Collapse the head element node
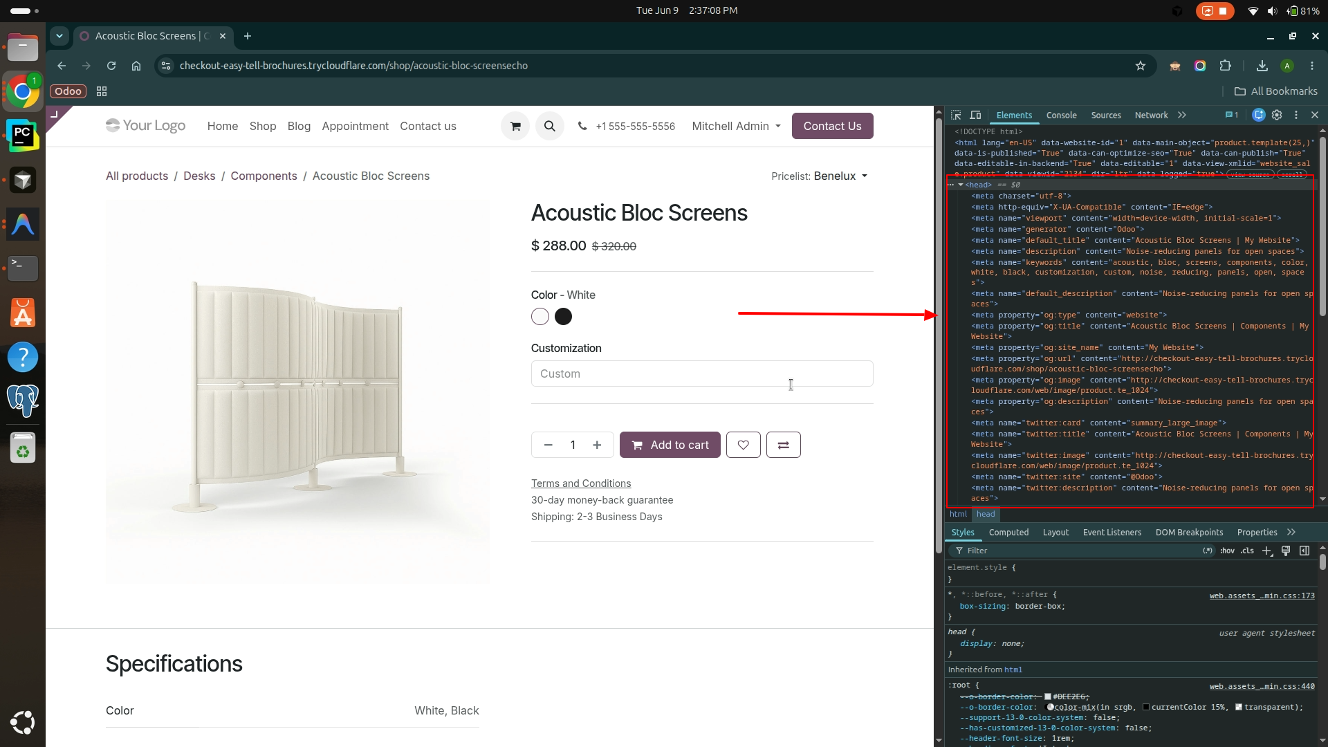1328x747 pixels. point(961,185)
